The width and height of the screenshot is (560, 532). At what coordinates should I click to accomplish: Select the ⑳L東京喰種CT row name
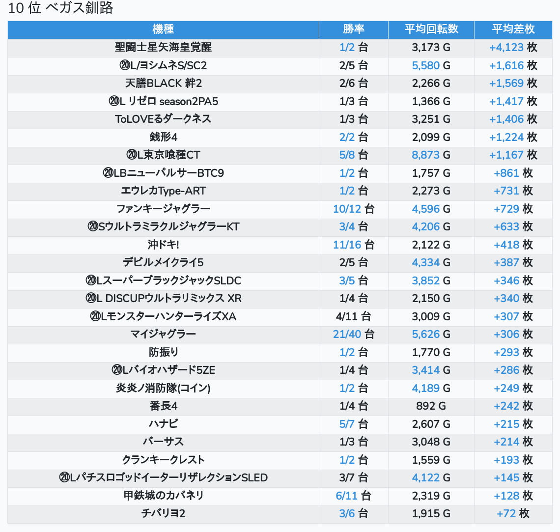(163, 155)
